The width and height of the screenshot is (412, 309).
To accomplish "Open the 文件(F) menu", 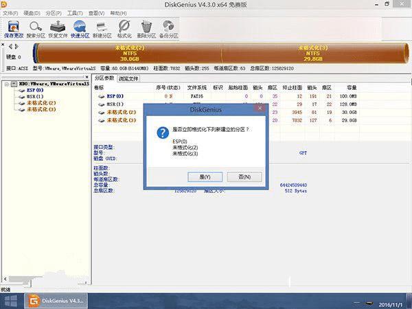I will point(10,13).
